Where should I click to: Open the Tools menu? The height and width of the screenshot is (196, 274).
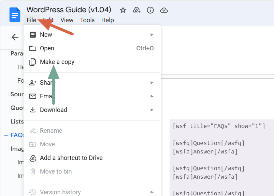(87, 20)
